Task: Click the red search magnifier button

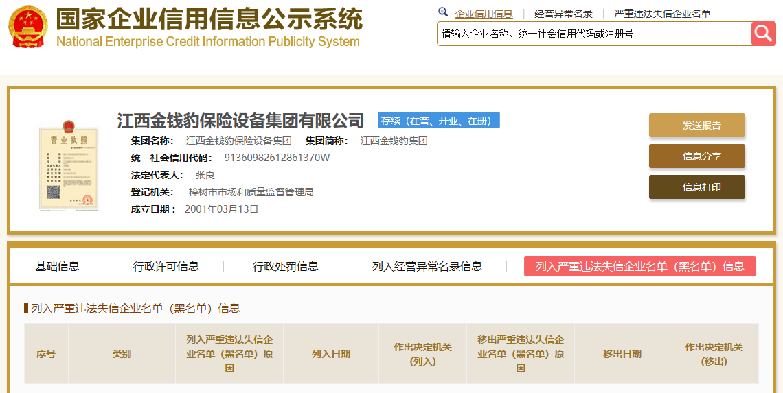Action: pos(763,34)
